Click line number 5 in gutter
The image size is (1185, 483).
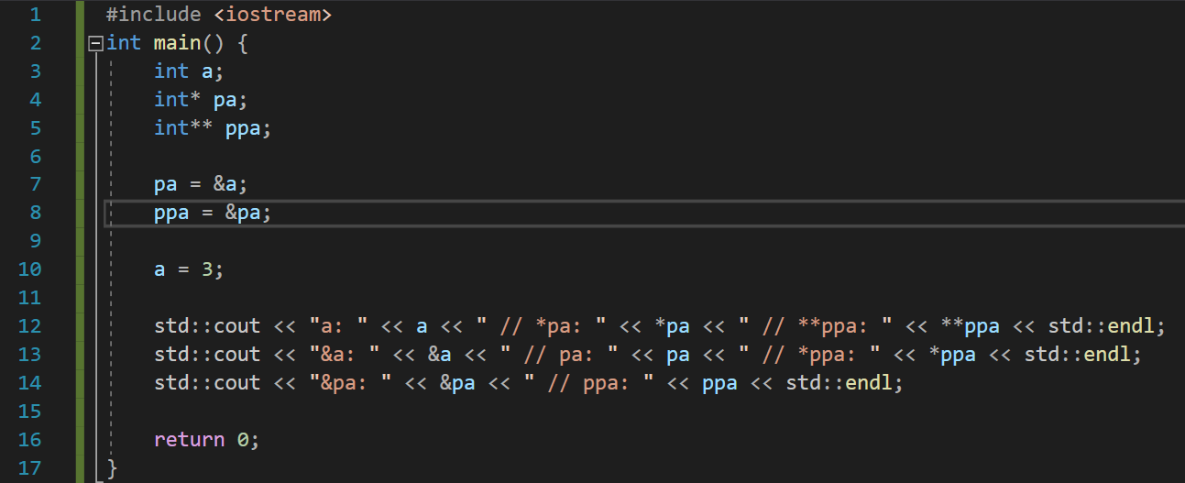click(35, 128)
